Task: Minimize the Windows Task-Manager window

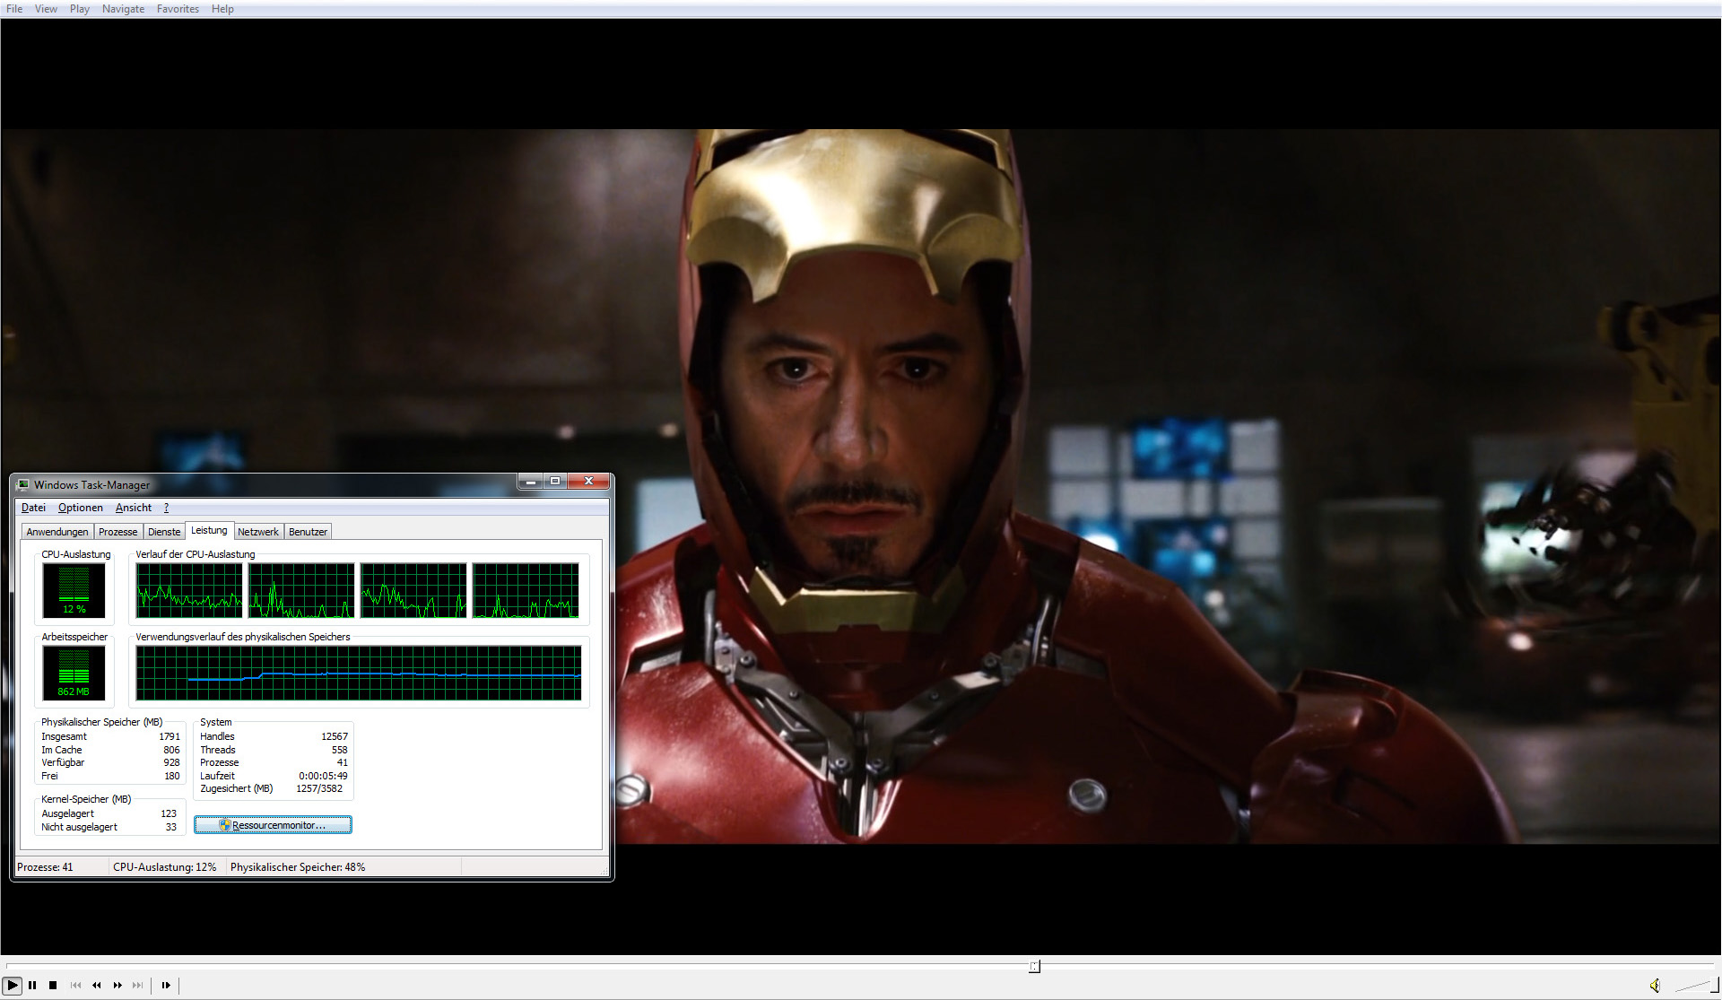Action: [x=530, y=482]
